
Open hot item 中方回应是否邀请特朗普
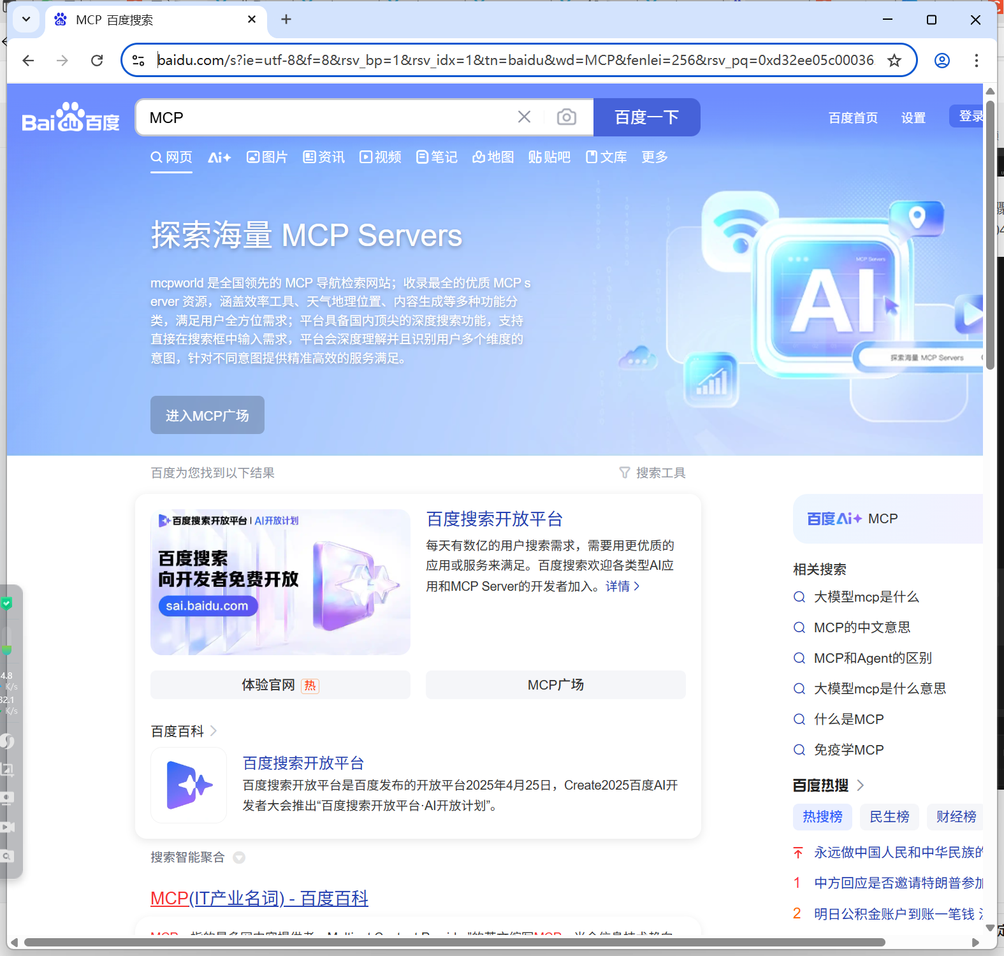(x=898, y=883)
